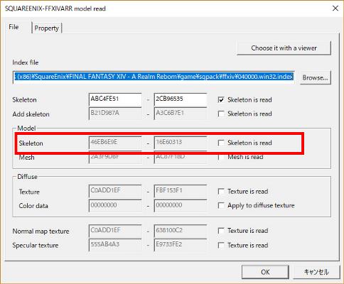Viewport: 344px width, 284px height.
Task: Click Skeleton field containing ABC4FE51
Action: tap(115, 99)
